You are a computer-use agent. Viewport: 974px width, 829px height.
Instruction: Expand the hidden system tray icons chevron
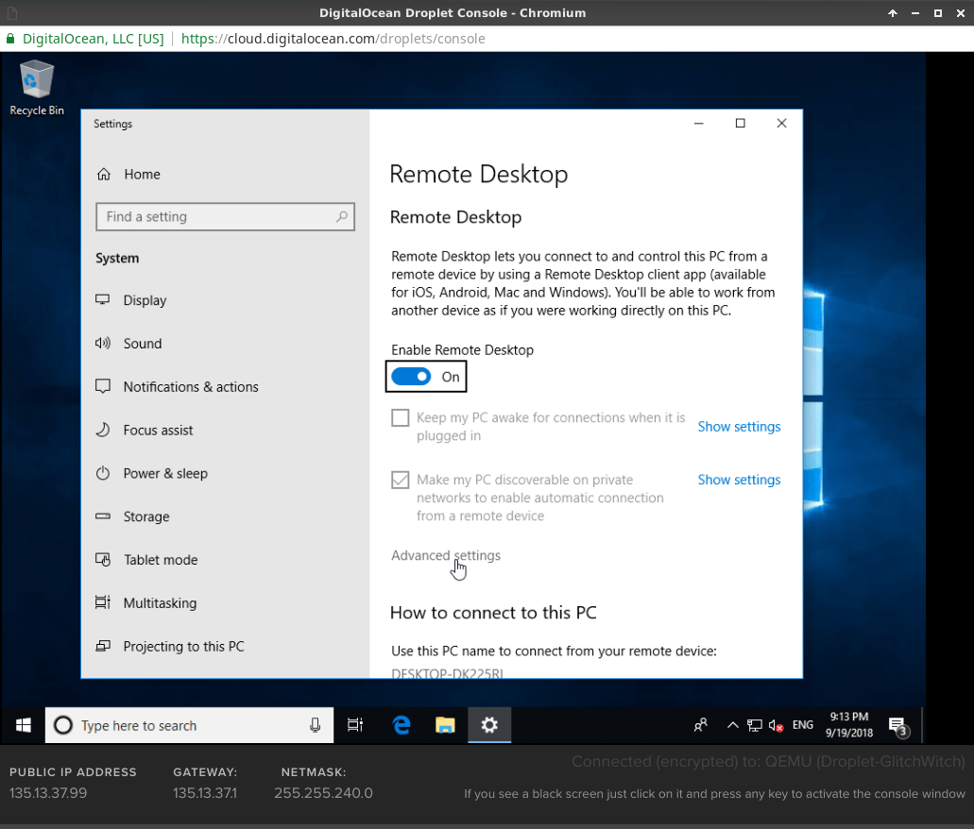tap(732, 725)
